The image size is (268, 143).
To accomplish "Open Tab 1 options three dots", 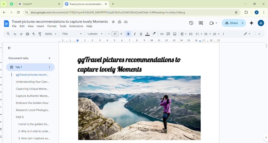I will tap(49, 67).
